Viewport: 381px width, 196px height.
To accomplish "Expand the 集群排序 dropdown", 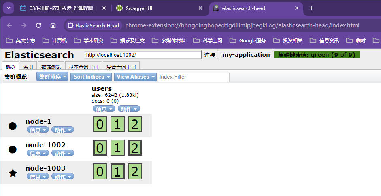I will pyautogui.click(x=52, y=77).
